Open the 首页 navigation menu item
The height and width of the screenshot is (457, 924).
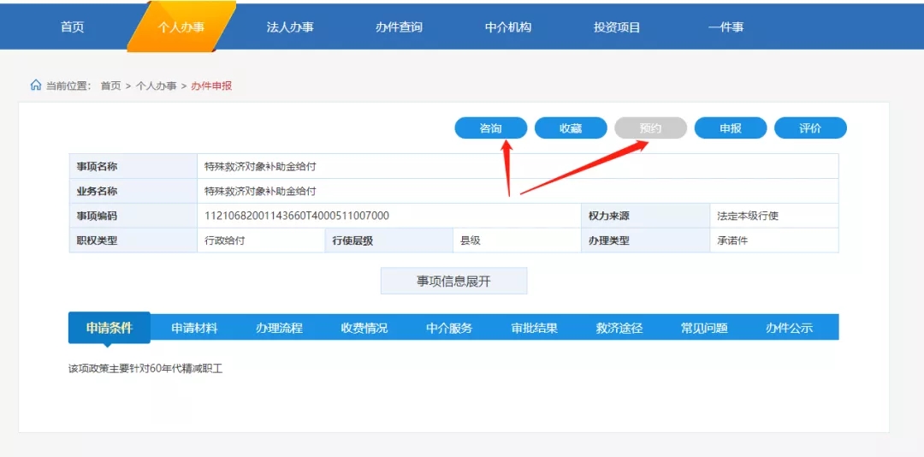tap(73, 27)
